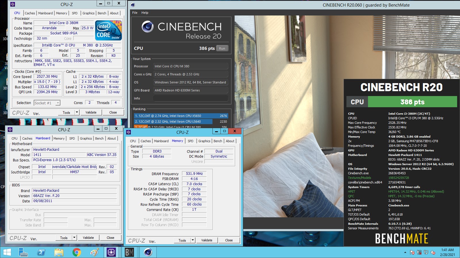Run the CPU benchmark in Cinebench
The image size is (460, 258).
222,48
